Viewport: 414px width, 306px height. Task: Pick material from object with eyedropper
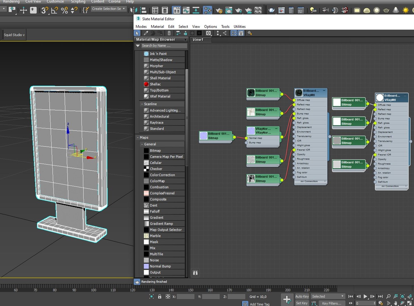pyautogui.click(x=146, y=33)
